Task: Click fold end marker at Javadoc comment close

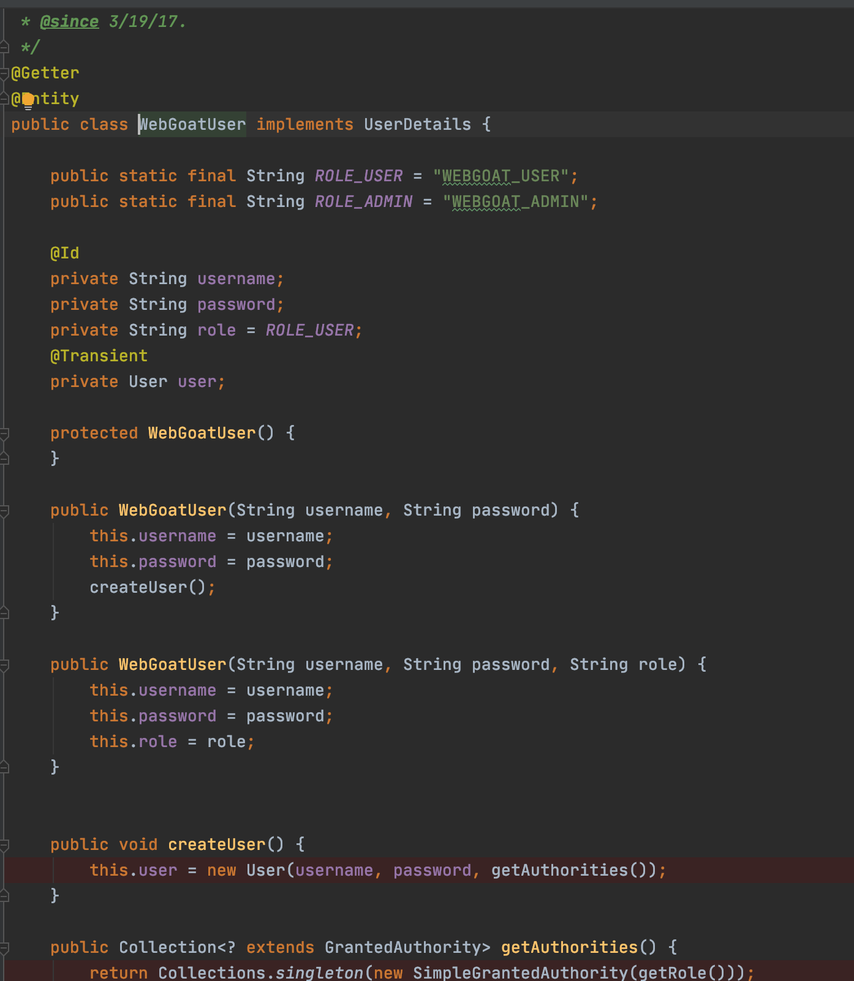Action: pos(4,47)
